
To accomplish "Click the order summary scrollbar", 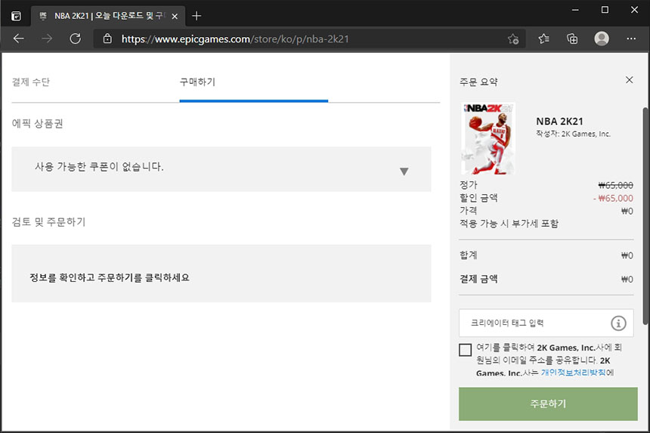I will (645, 215).
